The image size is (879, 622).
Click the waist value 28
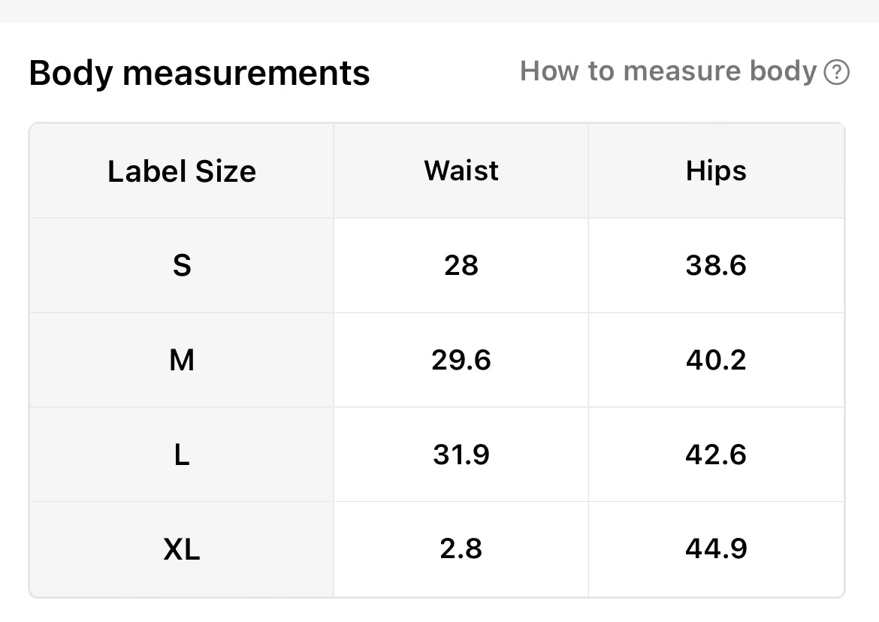[461, 265]
